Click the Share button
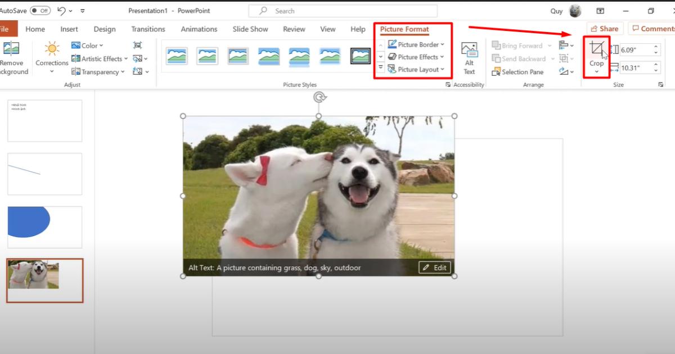This screenshot has height=354, width=675. [604, 29]
